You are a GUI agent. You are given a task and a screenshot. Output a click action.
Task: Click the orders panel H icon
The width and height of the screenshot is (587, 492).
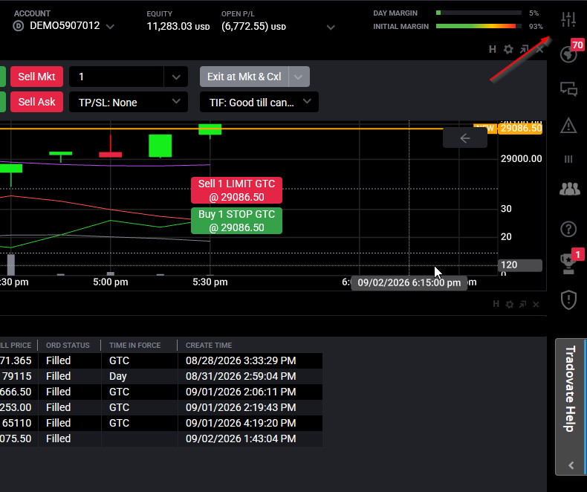pyautogui.click(x=496, y=304)
